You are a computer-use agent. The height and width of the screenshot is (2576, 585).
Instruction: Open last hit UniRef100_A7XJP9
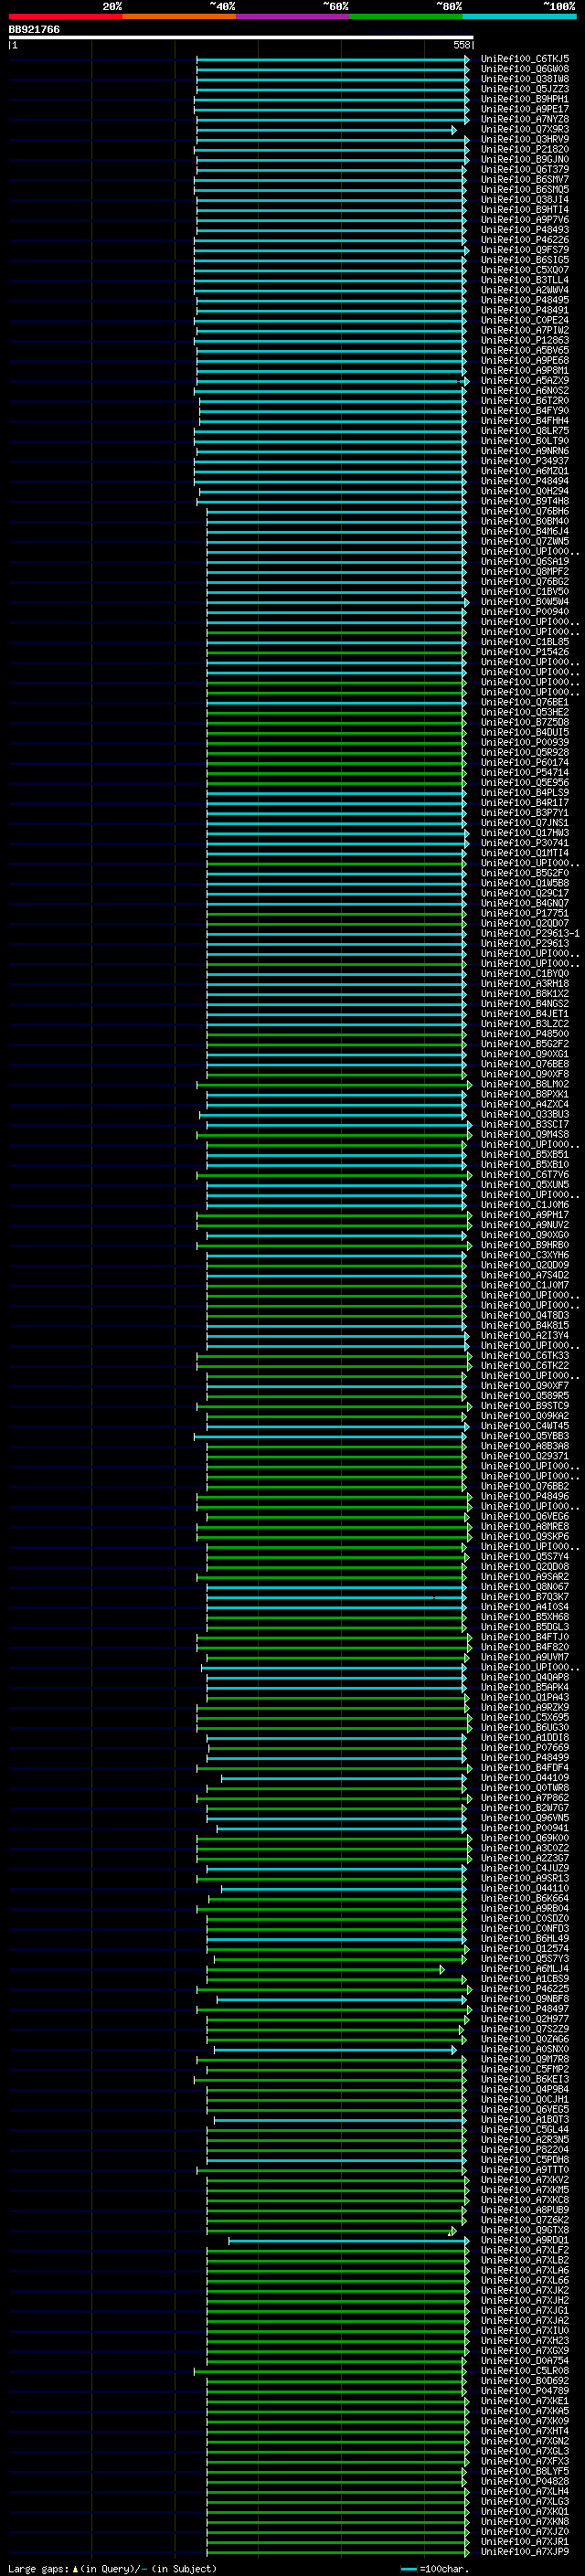coord(525,2552)
